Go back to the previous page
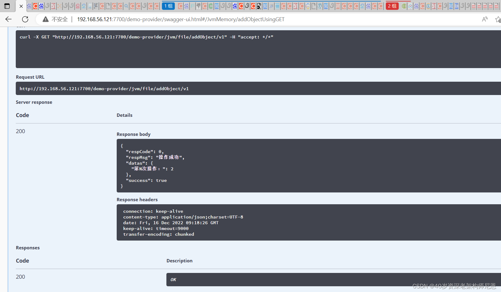Screen dimensions: 501x292 (x=8, y=19)
